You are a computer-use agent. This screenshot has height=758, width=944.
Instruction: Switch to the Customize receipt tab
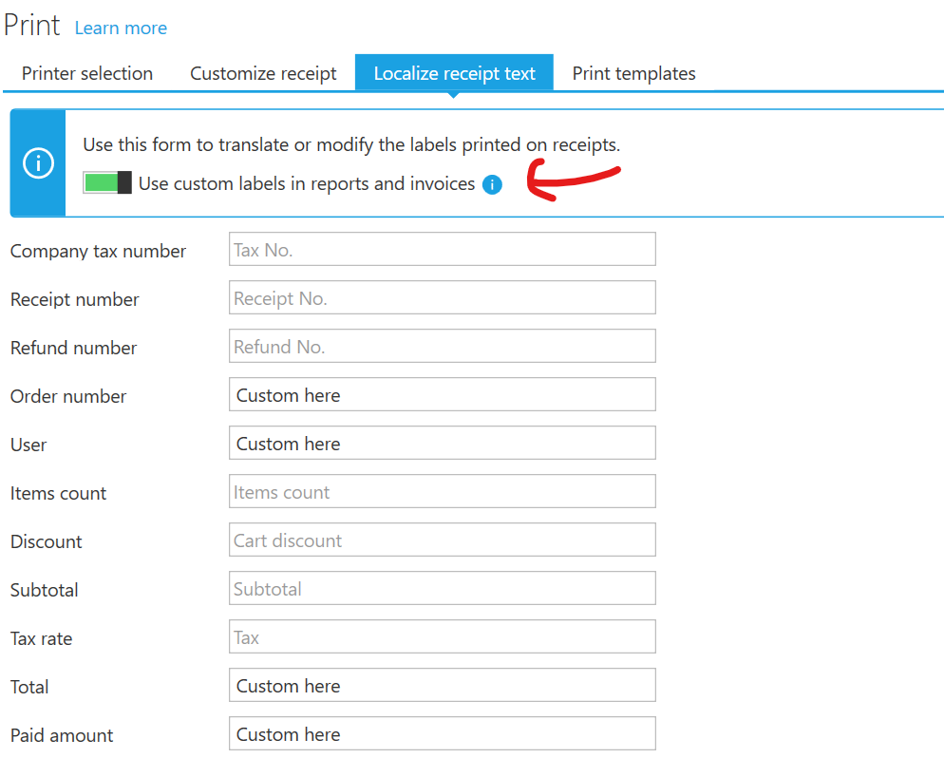tap(263, 74)
